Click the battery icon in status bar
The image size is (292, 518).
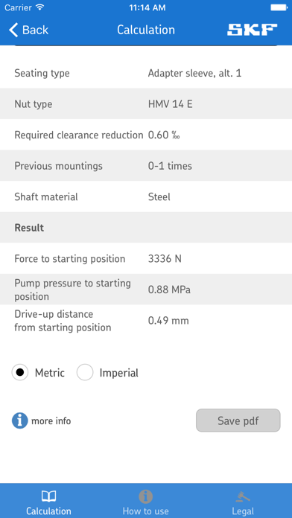(279, 7)
